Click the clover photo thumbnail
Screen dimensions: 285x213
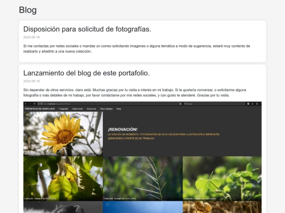point(222,178)
